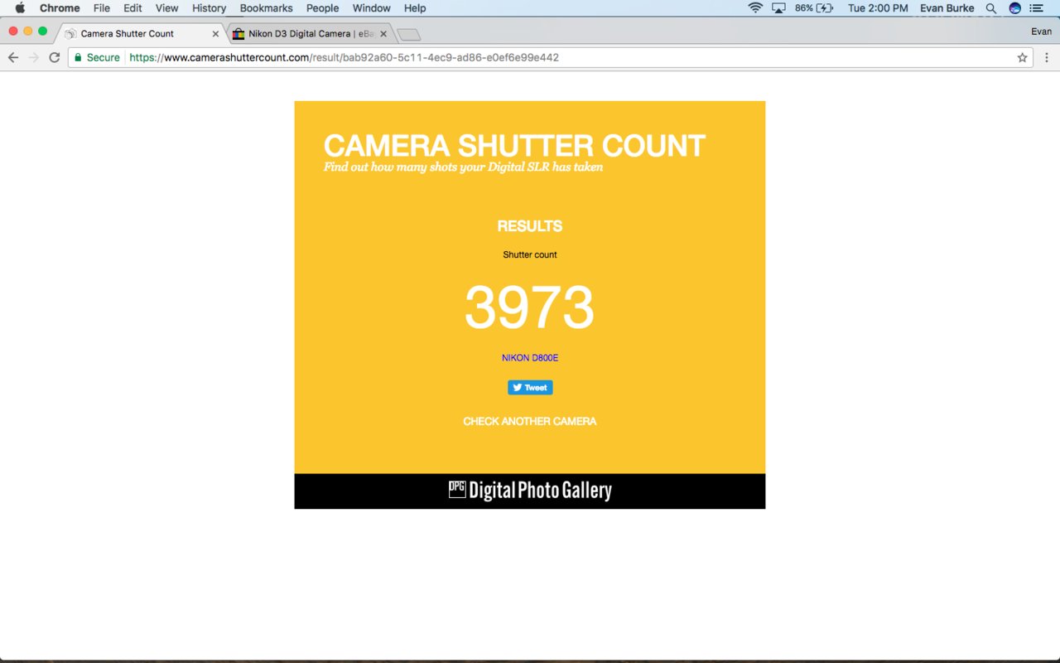Open the Bookmarks menu
Viewport: 1060px width, 663px height.
tap(266, 8)
